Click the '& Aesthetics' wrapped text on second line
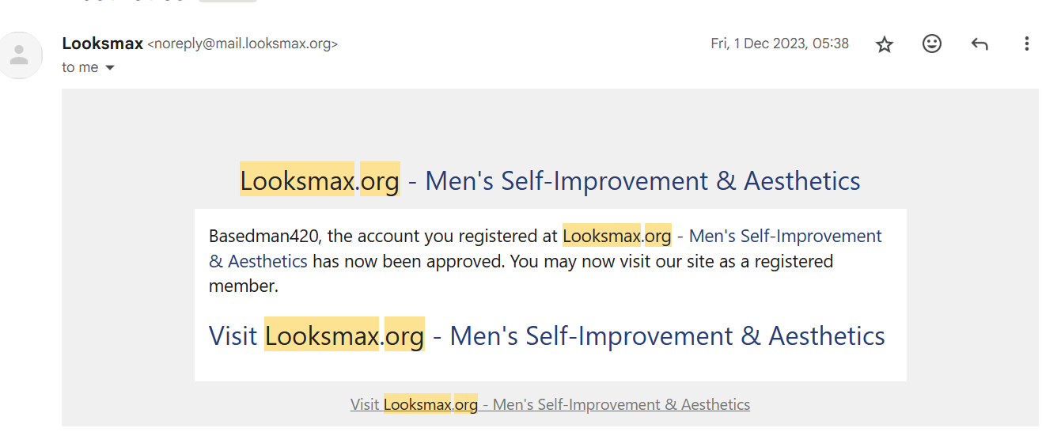The image size is (1042, 447). coord(258,261)
